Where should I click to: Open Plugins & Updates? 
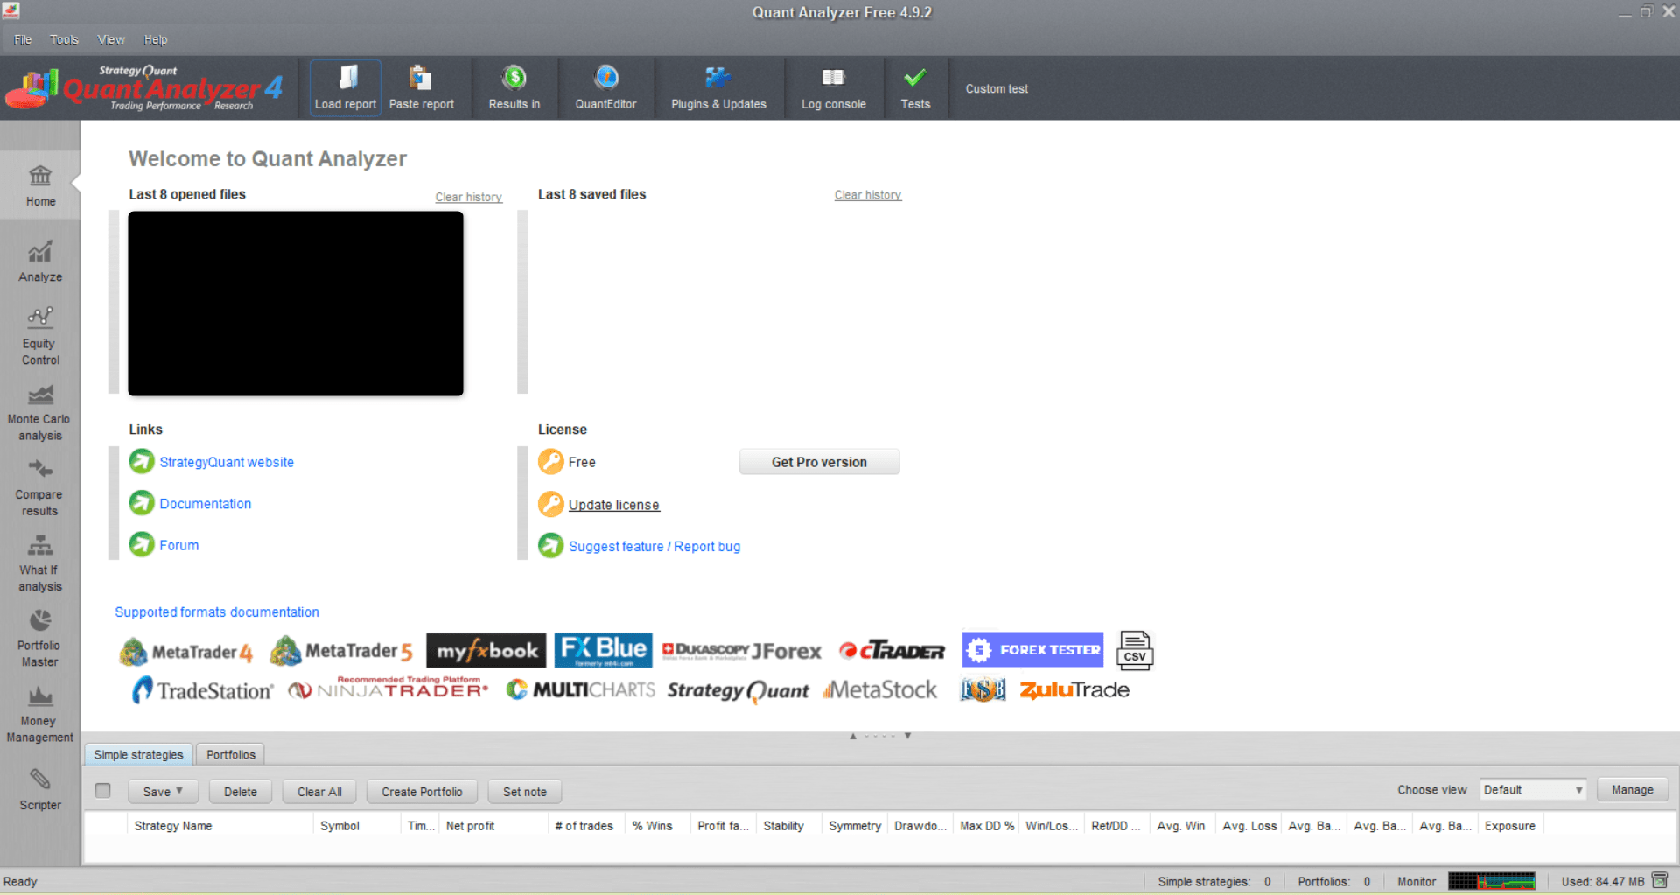point(718,88)
